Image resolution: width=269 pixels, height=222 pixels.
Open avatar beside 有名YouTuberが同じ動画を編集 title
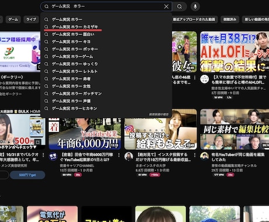coord(205,157)
